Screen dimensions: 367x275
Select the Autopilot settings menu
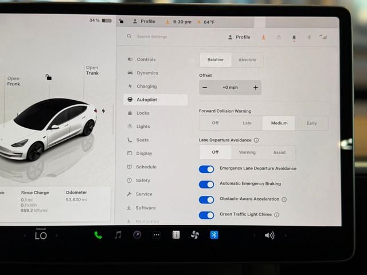point(155,100)
